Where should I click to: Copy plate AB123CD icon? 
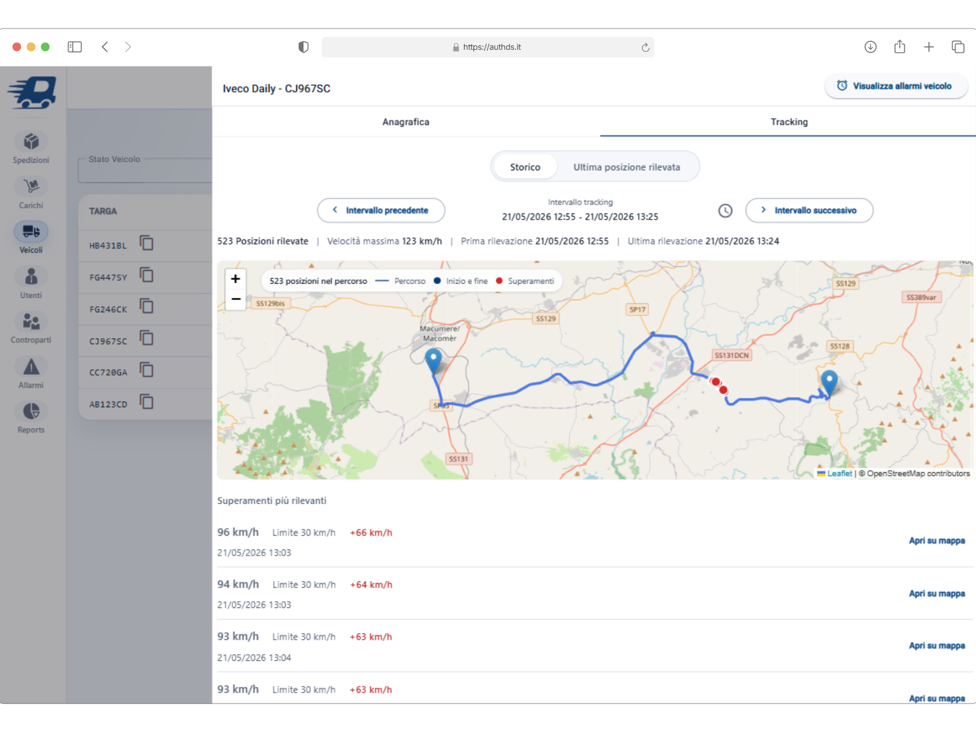click(146, 402)
